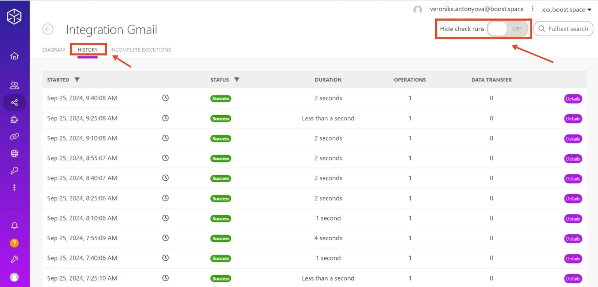Click the clock icon for 8:40:07 AM run
598x287 pixels.
(x=165, y=178)
